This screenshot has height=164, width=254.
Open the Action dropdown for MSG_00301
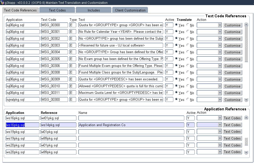[x=219, y=32]
